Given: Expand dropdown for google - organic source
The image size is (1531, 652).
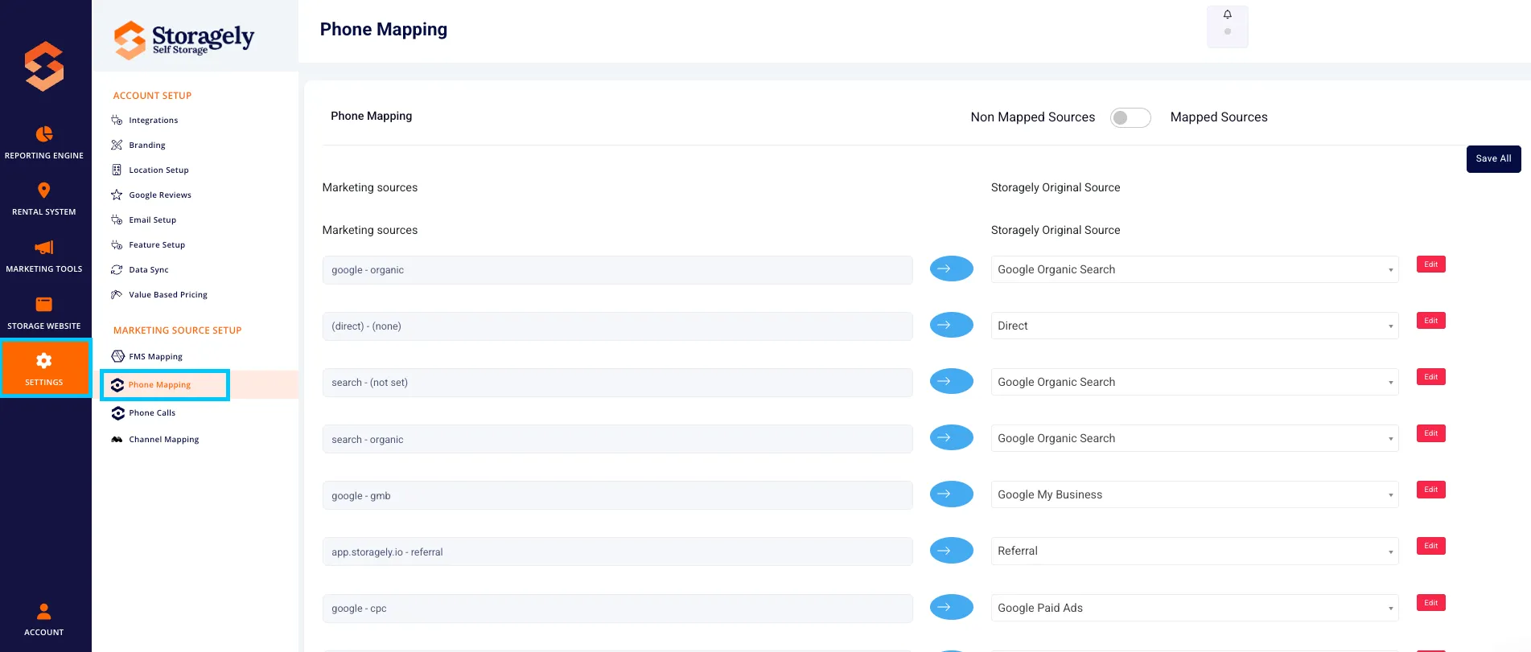Looking at the screenshot, I should coord(1195,269).
